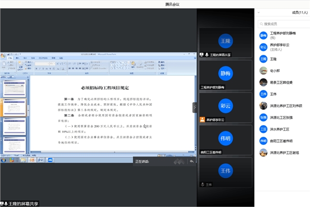Image resolution: width=310 pixels, height=207 pixels.
Task: Toggle Bullets list in the paragraph group
Action: 70,64
